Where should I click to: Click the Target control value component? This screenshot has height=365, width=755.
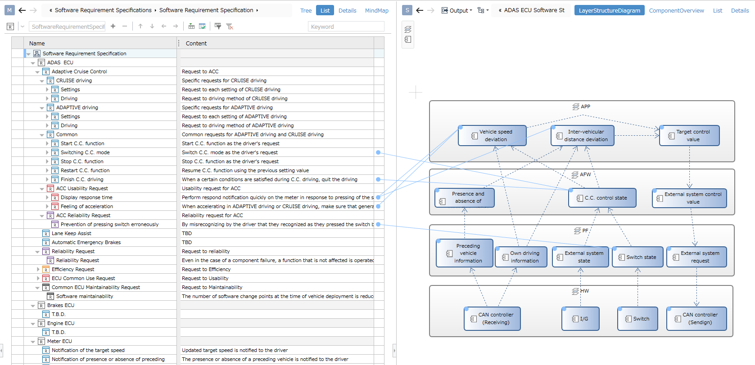(689, 135)
